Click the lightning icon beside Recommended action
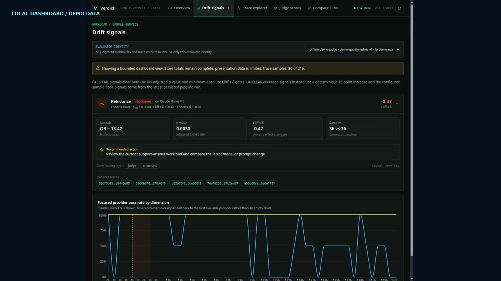Screen dimensions: 501x281 (102, 149)
